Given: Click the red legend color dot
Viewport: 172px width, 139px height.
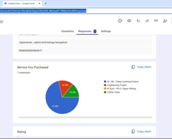Looking at the screenshot, I should pos(105,85).
